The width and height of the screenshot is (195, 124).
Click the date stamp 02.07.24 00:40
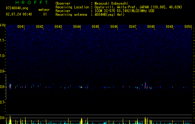(x=19, y=14)
